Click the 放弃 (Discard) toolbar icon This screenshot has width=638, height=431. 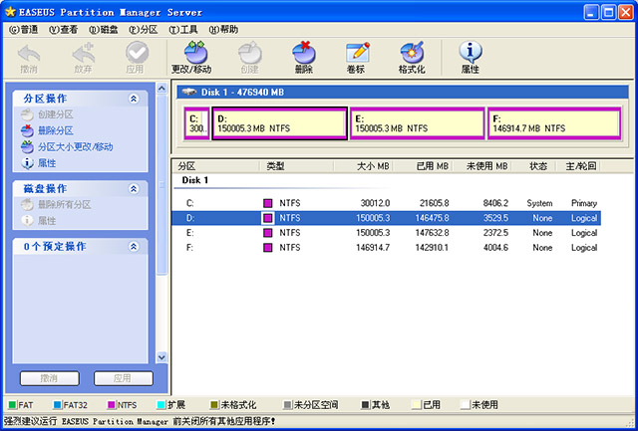tap(83, 59)
